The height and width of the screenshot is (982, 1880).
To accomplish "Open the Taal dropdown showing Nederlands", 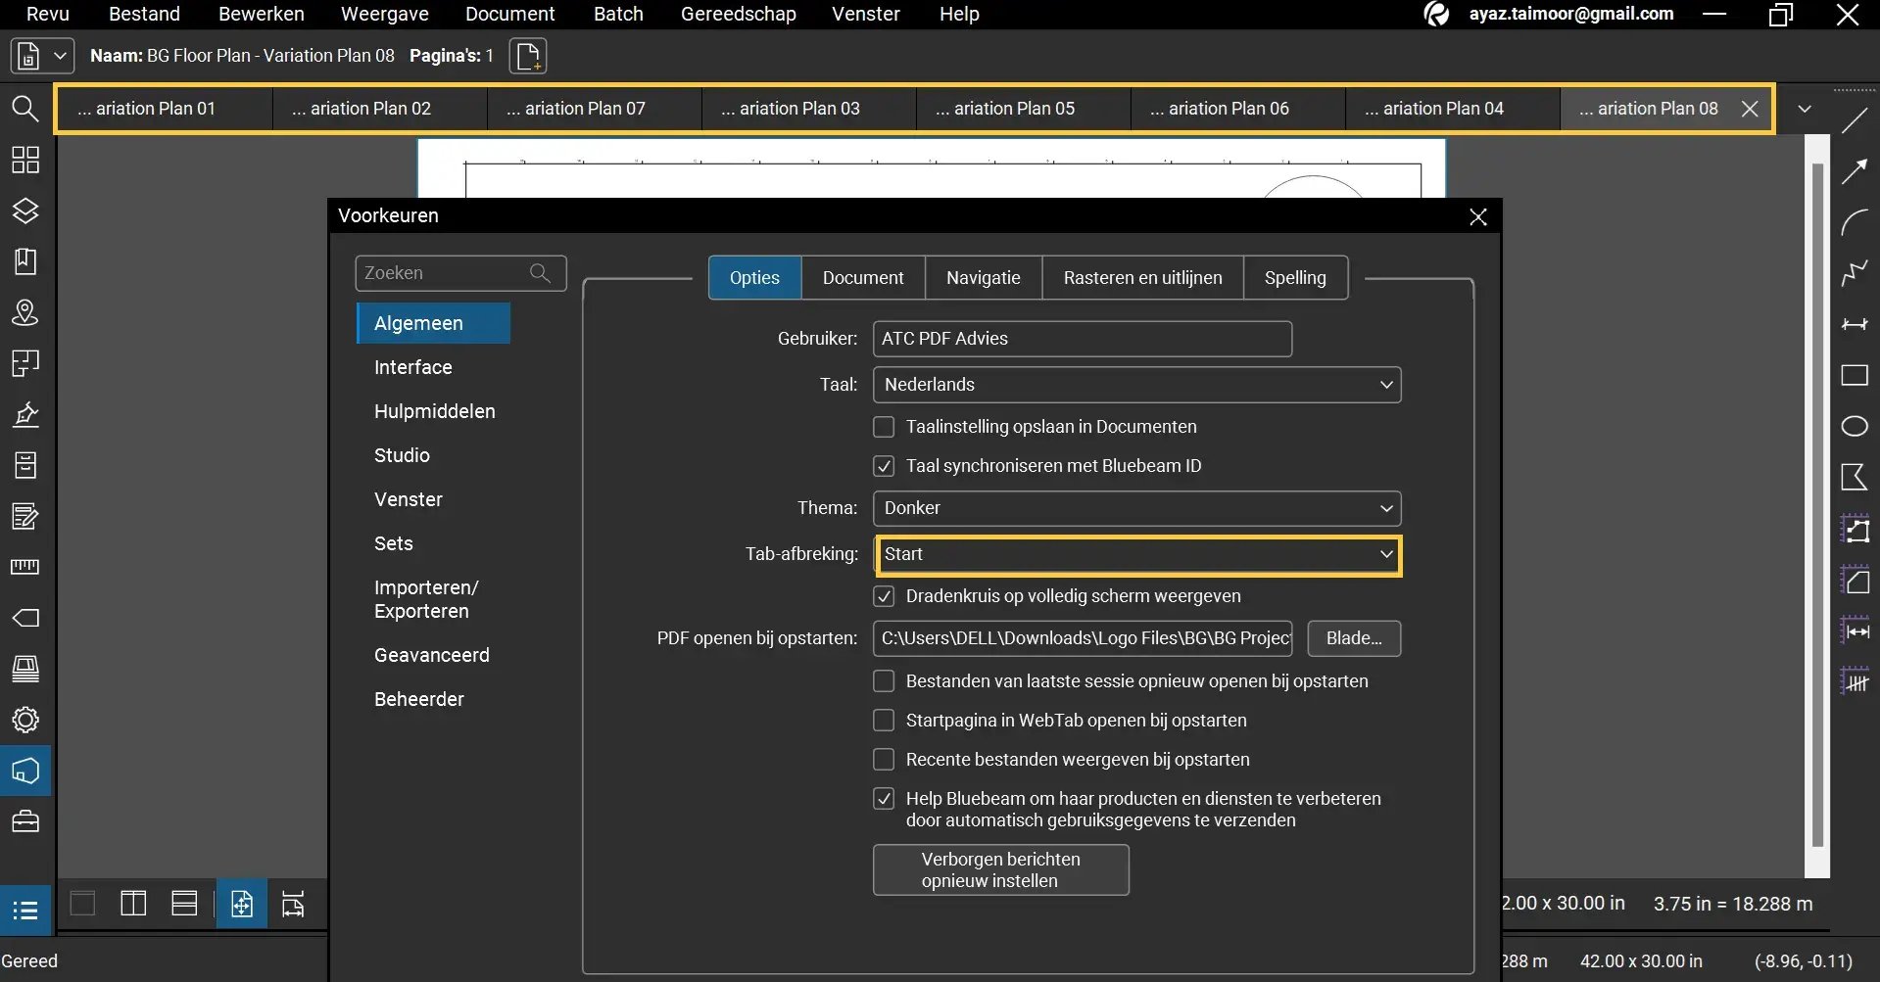I will point(1136,385).
